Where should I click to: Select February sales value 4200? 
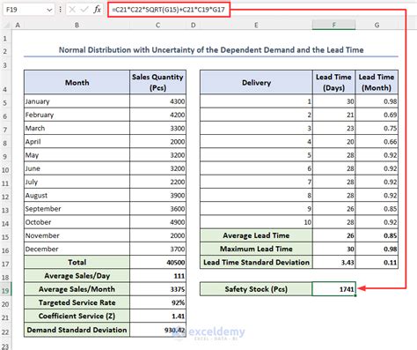[157, 115]
